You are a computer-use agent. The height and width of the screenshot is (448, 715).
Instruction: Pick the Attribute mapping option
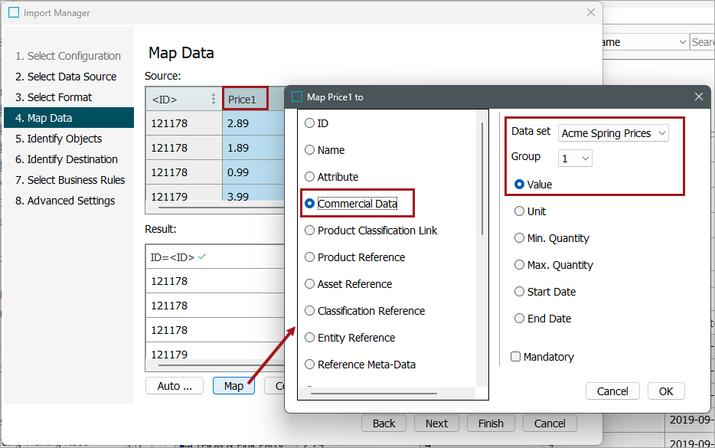pos(309,176)
